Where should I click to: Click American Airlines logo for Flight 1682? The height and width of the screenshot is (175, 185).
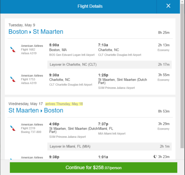13,49
